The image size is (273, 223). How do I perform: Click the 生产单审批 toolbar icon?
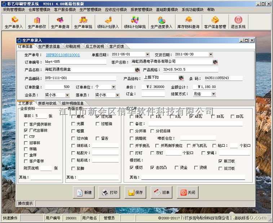83,22
